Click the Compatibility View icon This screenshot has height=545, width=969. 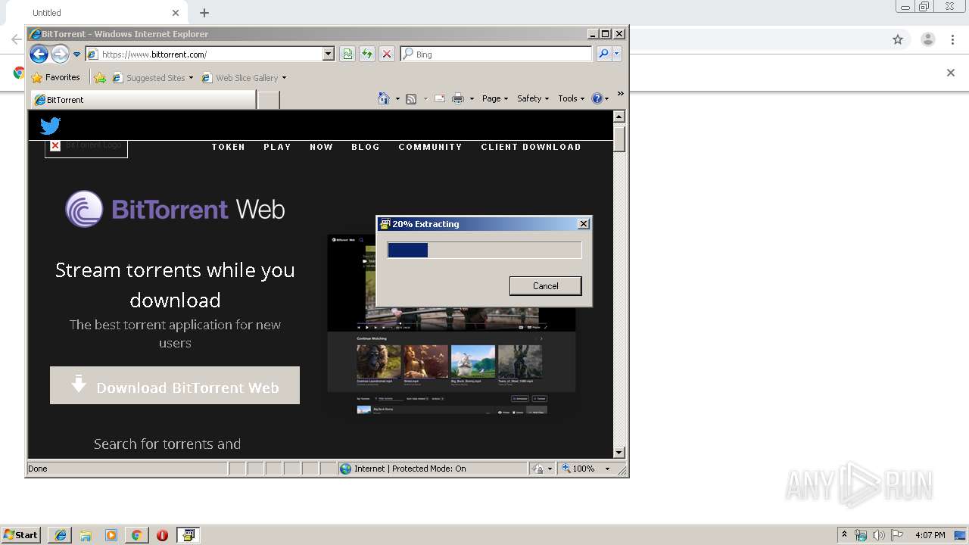click(x=347, y=54)
